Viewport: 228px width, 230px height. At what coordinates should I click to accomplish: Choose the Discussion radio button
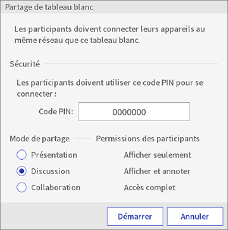pos(22,171)
